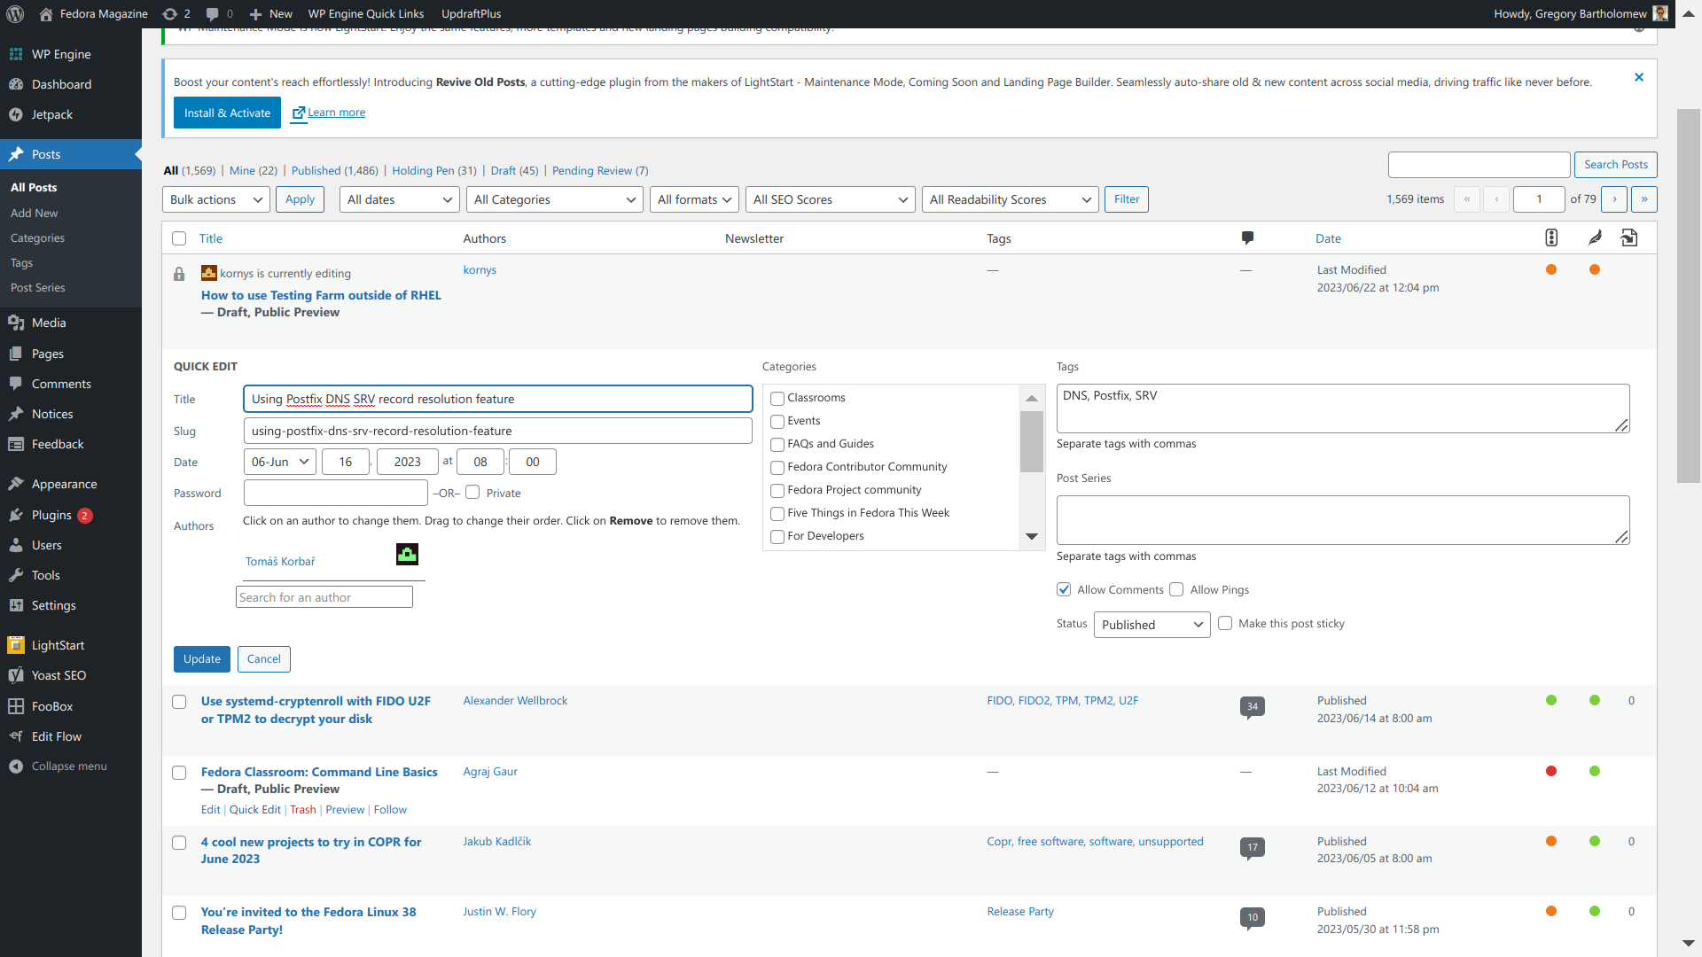Check the FAQs and Guides category
This screenshot has width=1702, height=957.
pyautogui.click(x=777, y=445)
